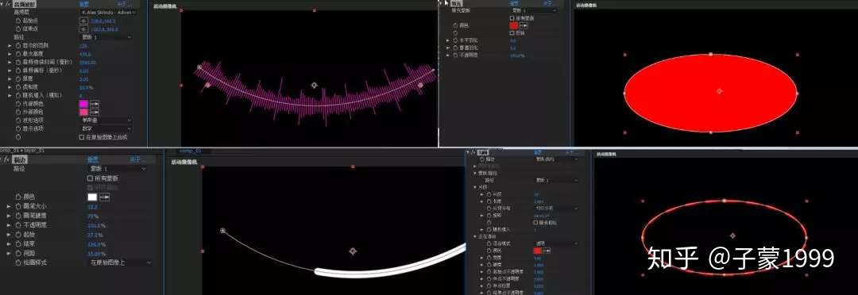
Task: Open 填充蒙版 dropdown in Fill panel
Action: [533, 10]
